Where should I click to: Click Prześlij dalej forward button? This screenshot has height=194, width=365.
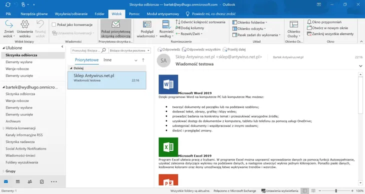point(234,49)
